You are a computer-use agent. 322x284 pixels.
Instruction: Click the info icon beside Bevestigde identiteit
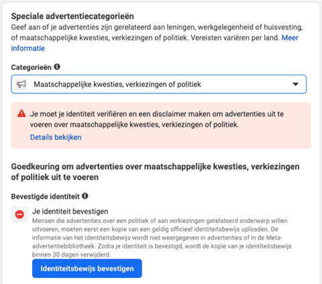[x=85, y=196]
